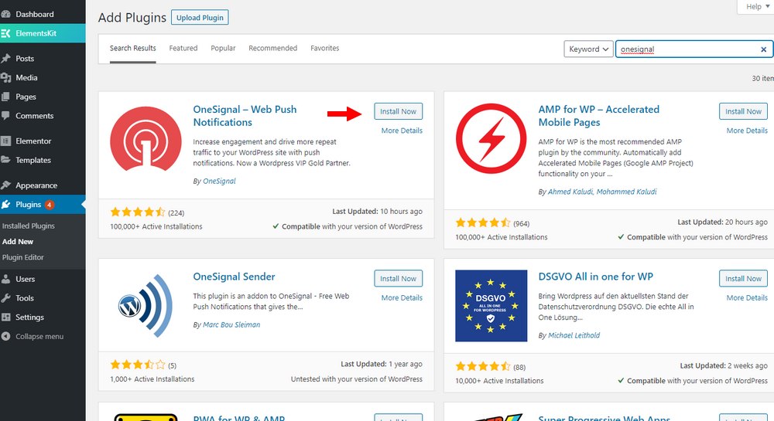
Task: Switch to the Featured tab
Action: pyautogui.click(x=183, y=48)
